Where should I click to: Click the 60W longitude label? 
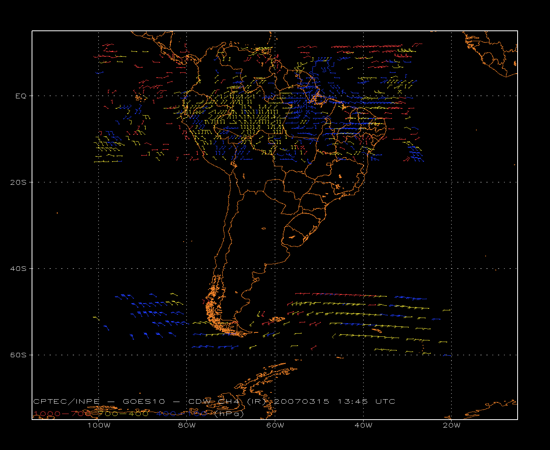[275, 425]
